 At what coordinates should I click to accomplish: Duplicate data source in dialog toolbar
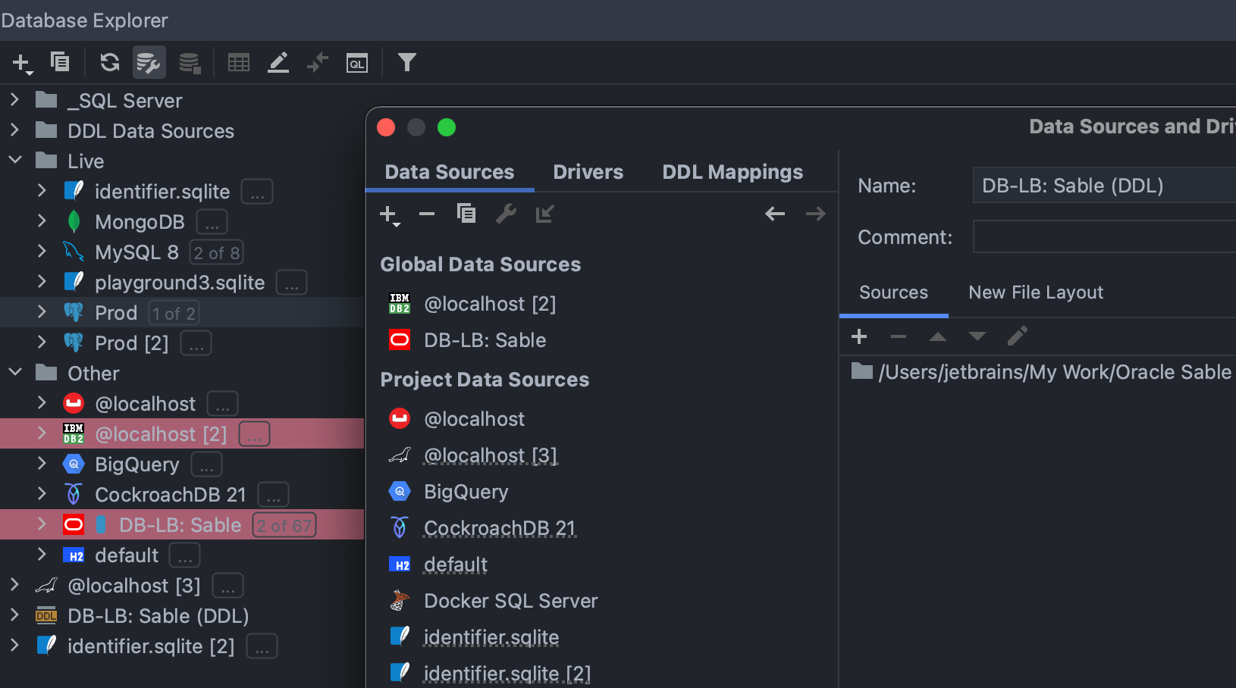pos(466,214)
